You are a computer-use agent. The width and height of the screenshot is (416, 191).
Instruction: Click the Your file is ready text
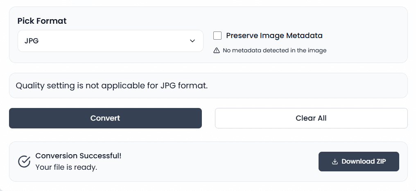pos(66,167)
